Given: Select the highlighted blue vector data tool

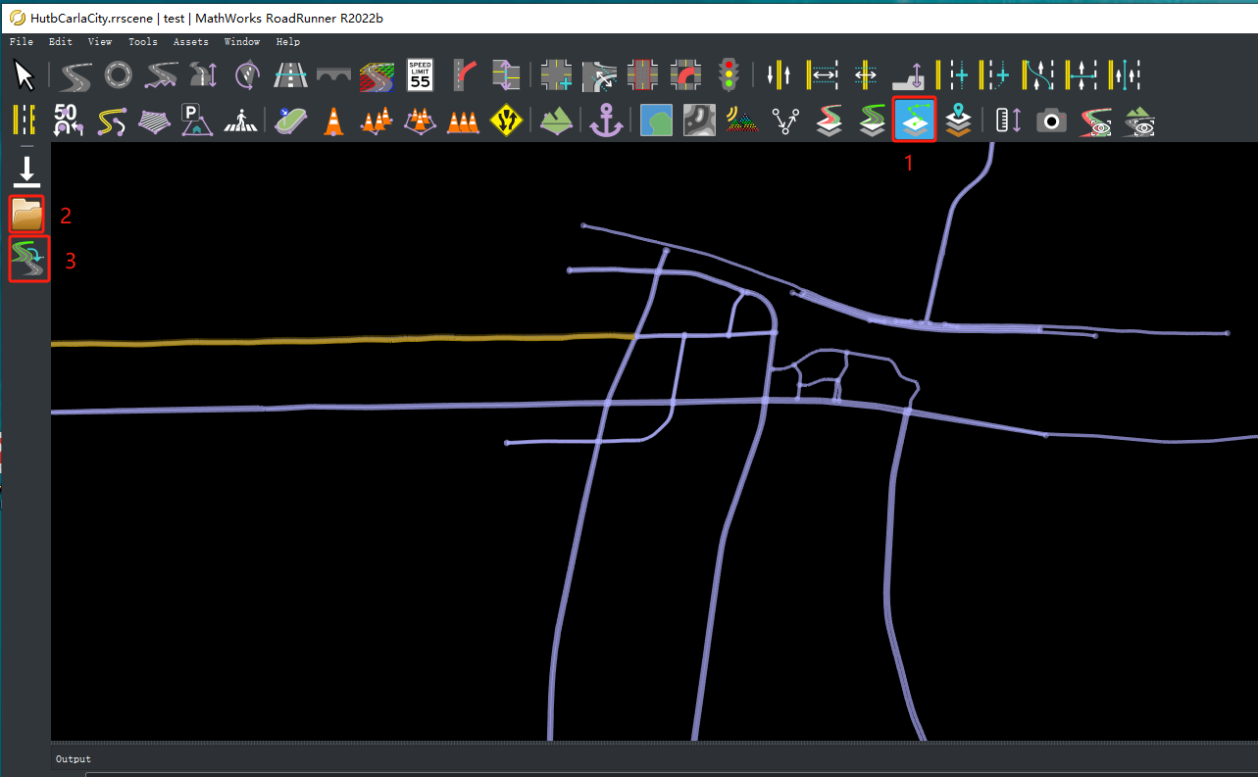Looking at the screenshot, I should click(x=914, y=120).
